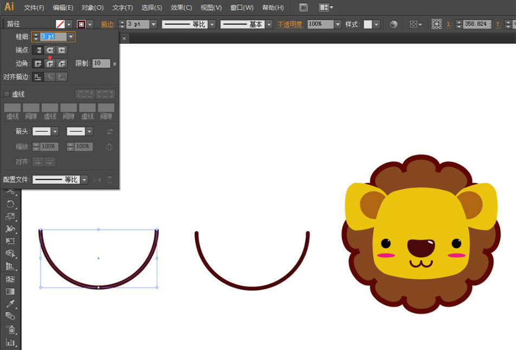Click the 描边 stroke panel link
This screenshot has height=350, width=516.
point(108,24)
